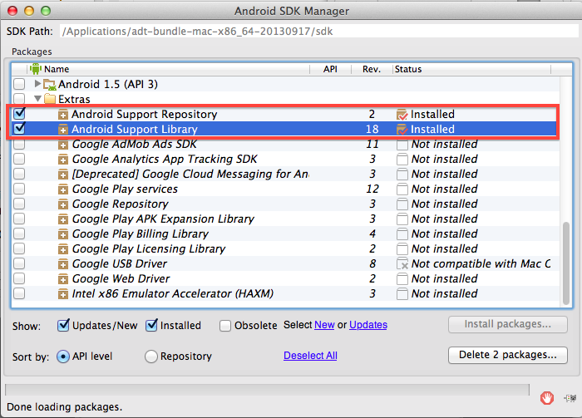Click the Name column header
The width and height of the screenshot is (582, 418).
click(169, 69)
